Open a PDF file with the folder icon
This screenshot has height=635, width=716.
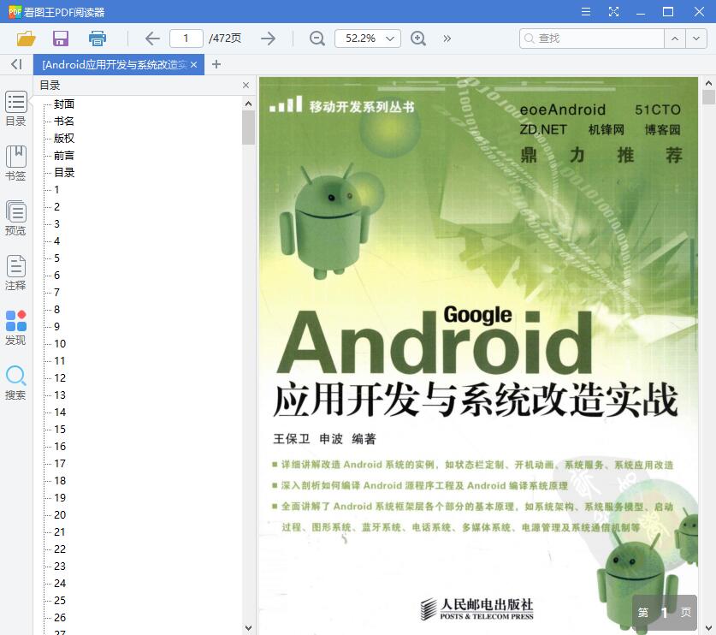click(x=25, y=39)
